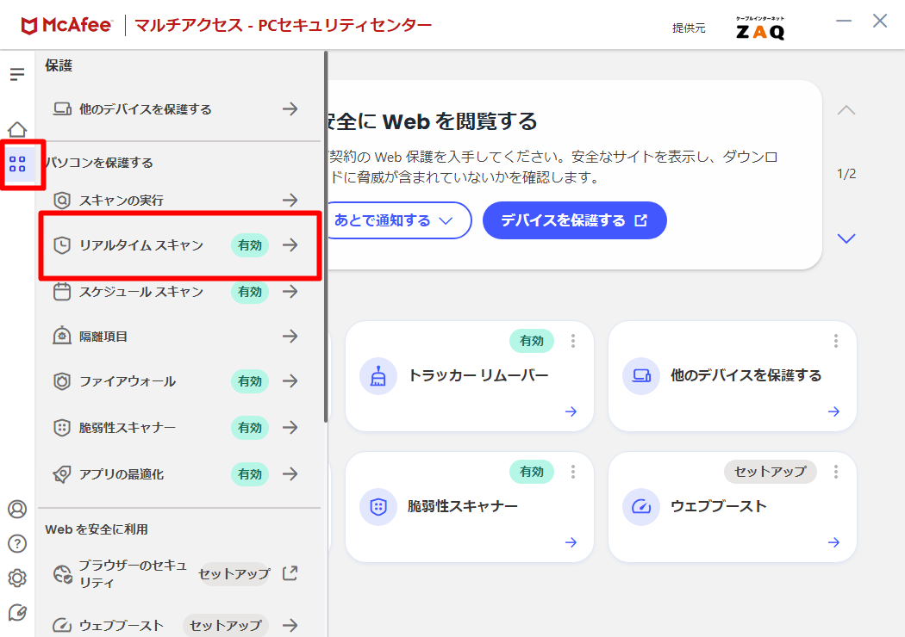Click the rocket icon for アプリの最適化
Viewport: 905px width, 637px height.
pyautogui.click(x=62, y=473)
